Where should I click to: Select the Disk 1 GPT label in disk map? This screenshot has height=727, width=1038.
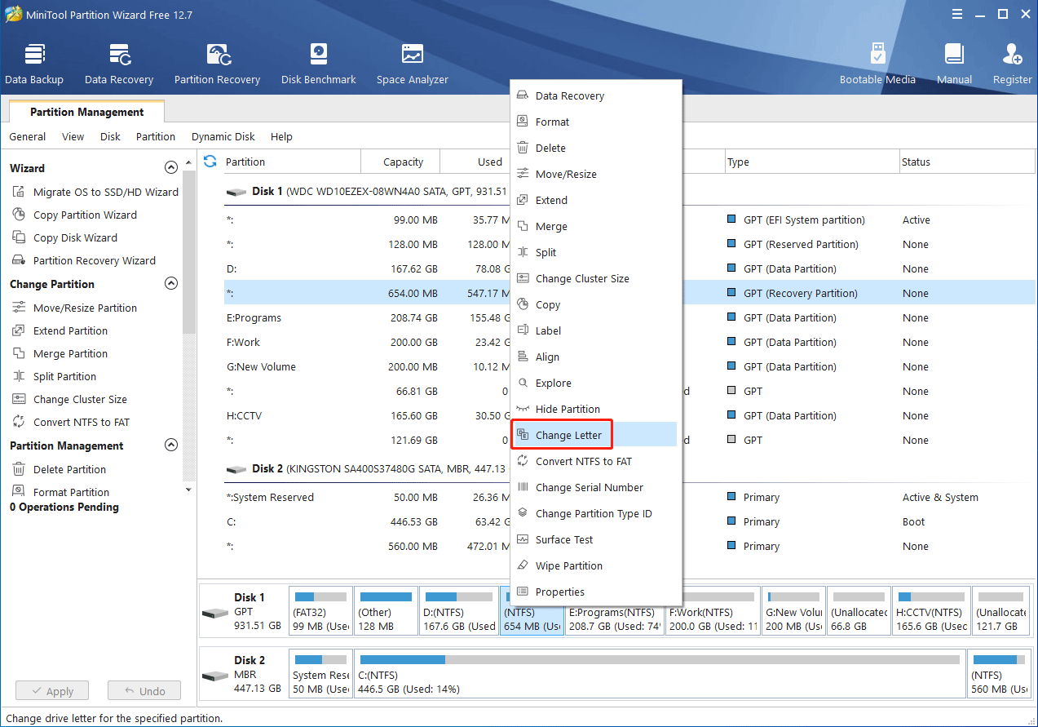(243, 611)
